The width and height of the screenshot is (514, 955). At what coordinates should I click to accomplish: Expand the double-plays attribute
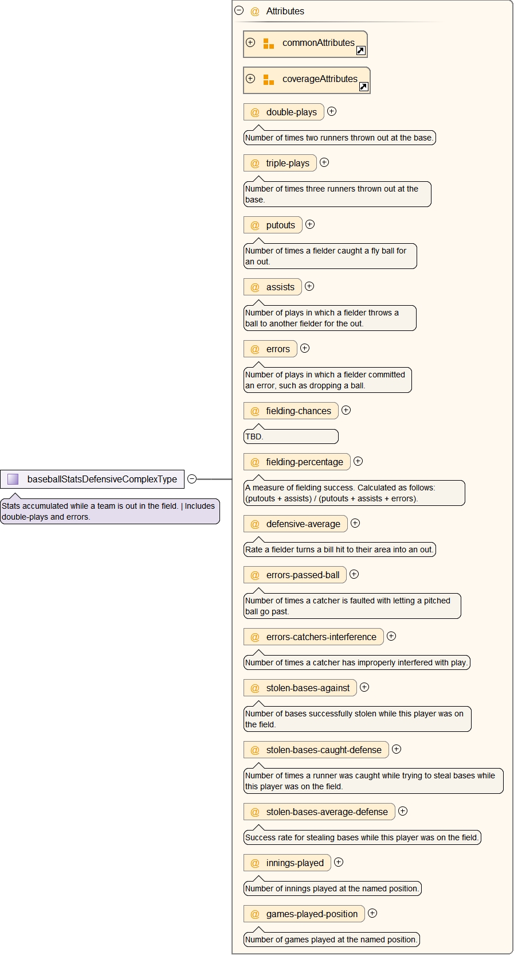coord(332,111)
